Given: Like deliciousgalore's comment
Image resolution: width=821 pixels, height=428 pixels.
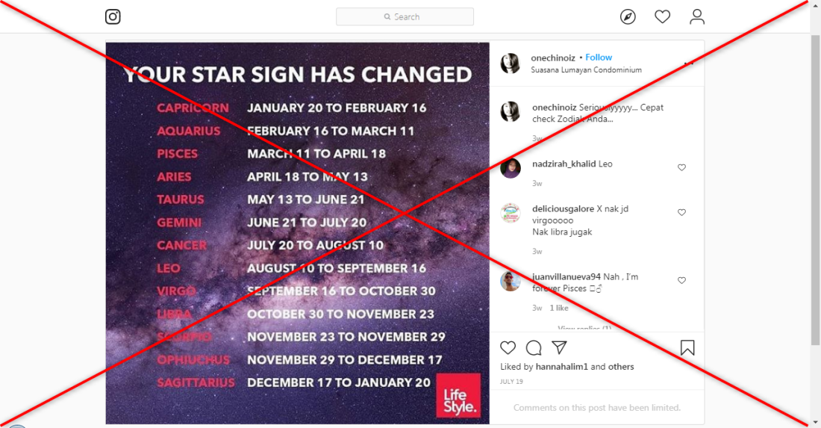Looking at the screenshot, I should tap(681, 212).
